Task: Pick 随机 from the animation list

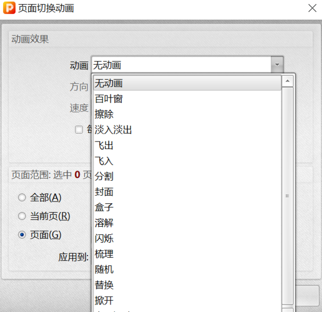Action: tap(187, 270)
